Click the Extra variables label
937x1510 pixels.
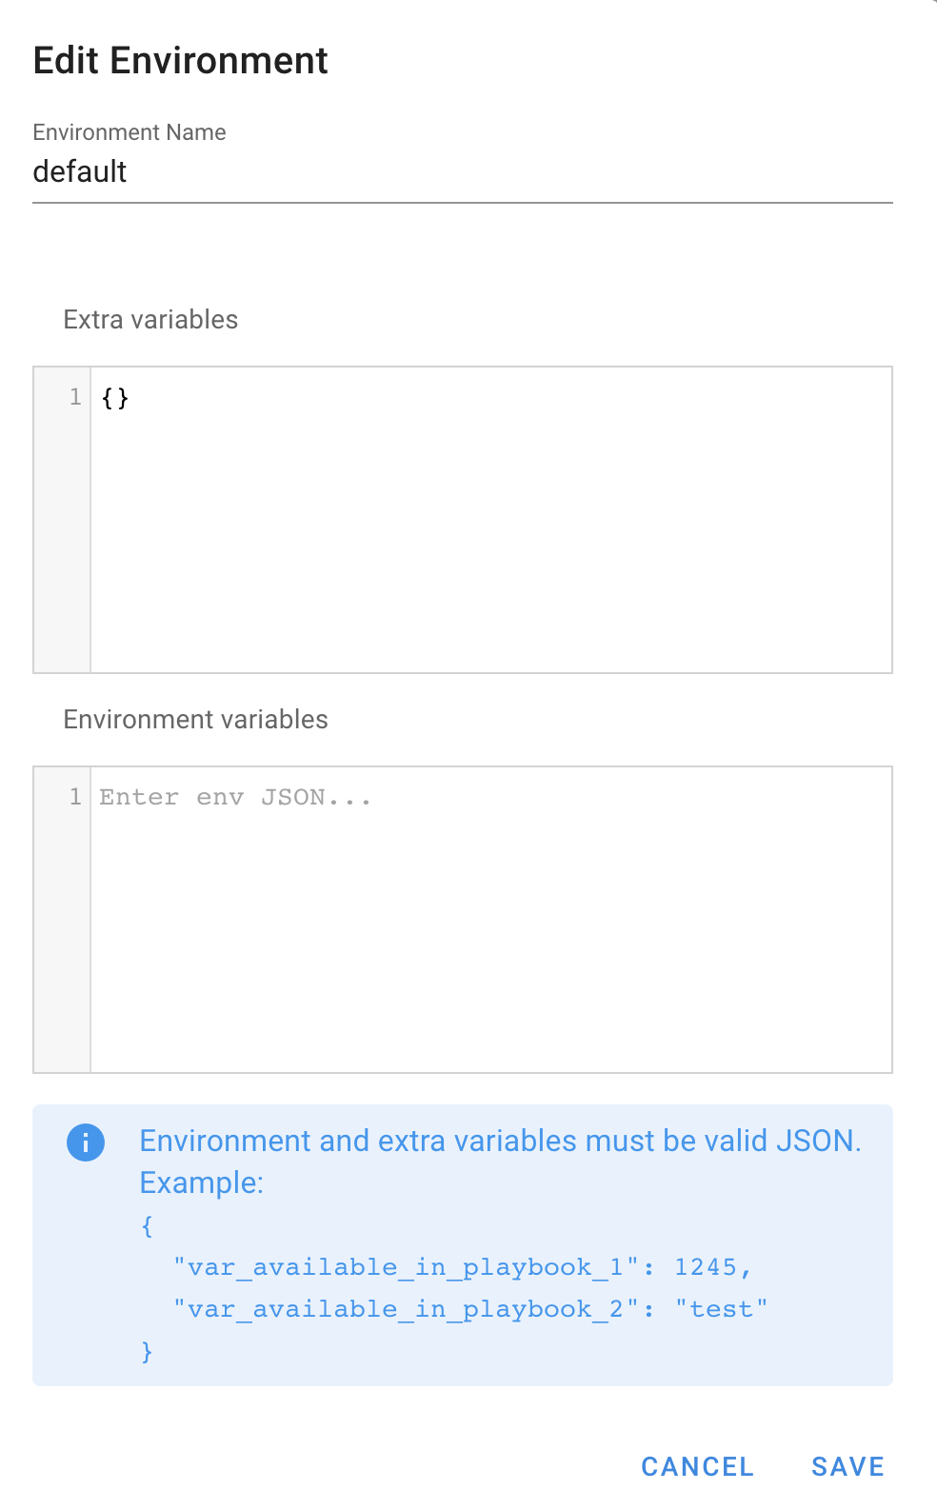coord(150,320)
